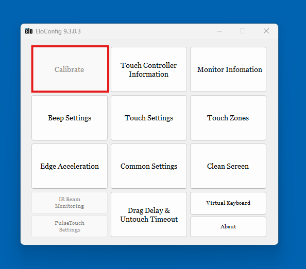
Task: Launch the Virtual Keyboard
Action: [x=228, y=203]
